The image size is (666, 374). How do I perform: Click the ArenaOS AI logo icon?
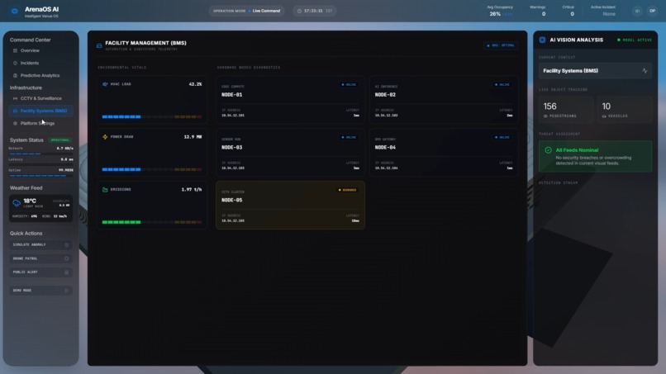tap(14, 11)
